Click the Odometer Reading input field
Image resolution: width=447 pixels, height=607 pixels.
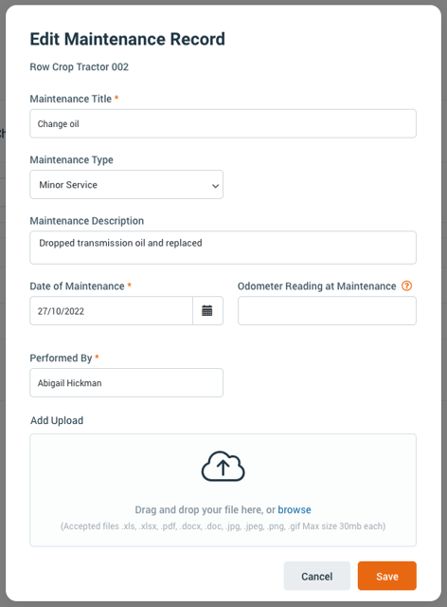327,310
